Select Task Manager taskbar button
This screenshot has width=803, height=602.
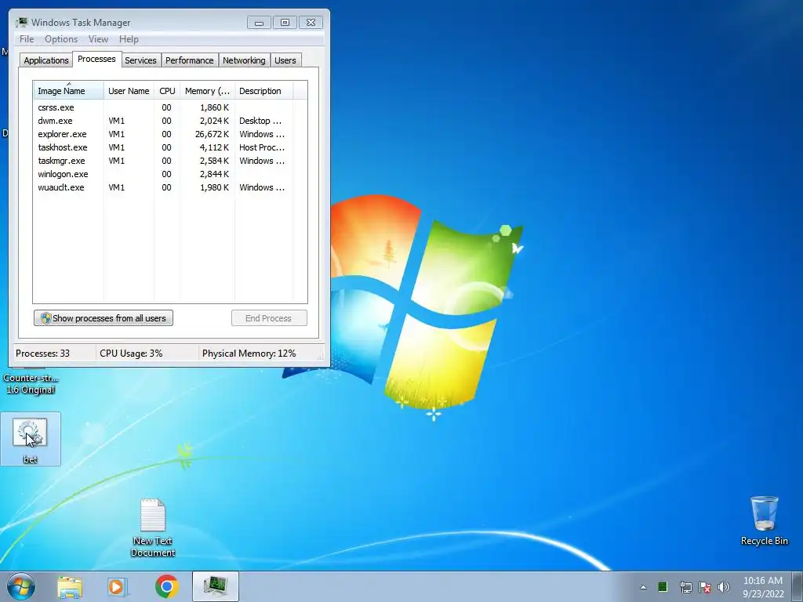pos(215,586)
